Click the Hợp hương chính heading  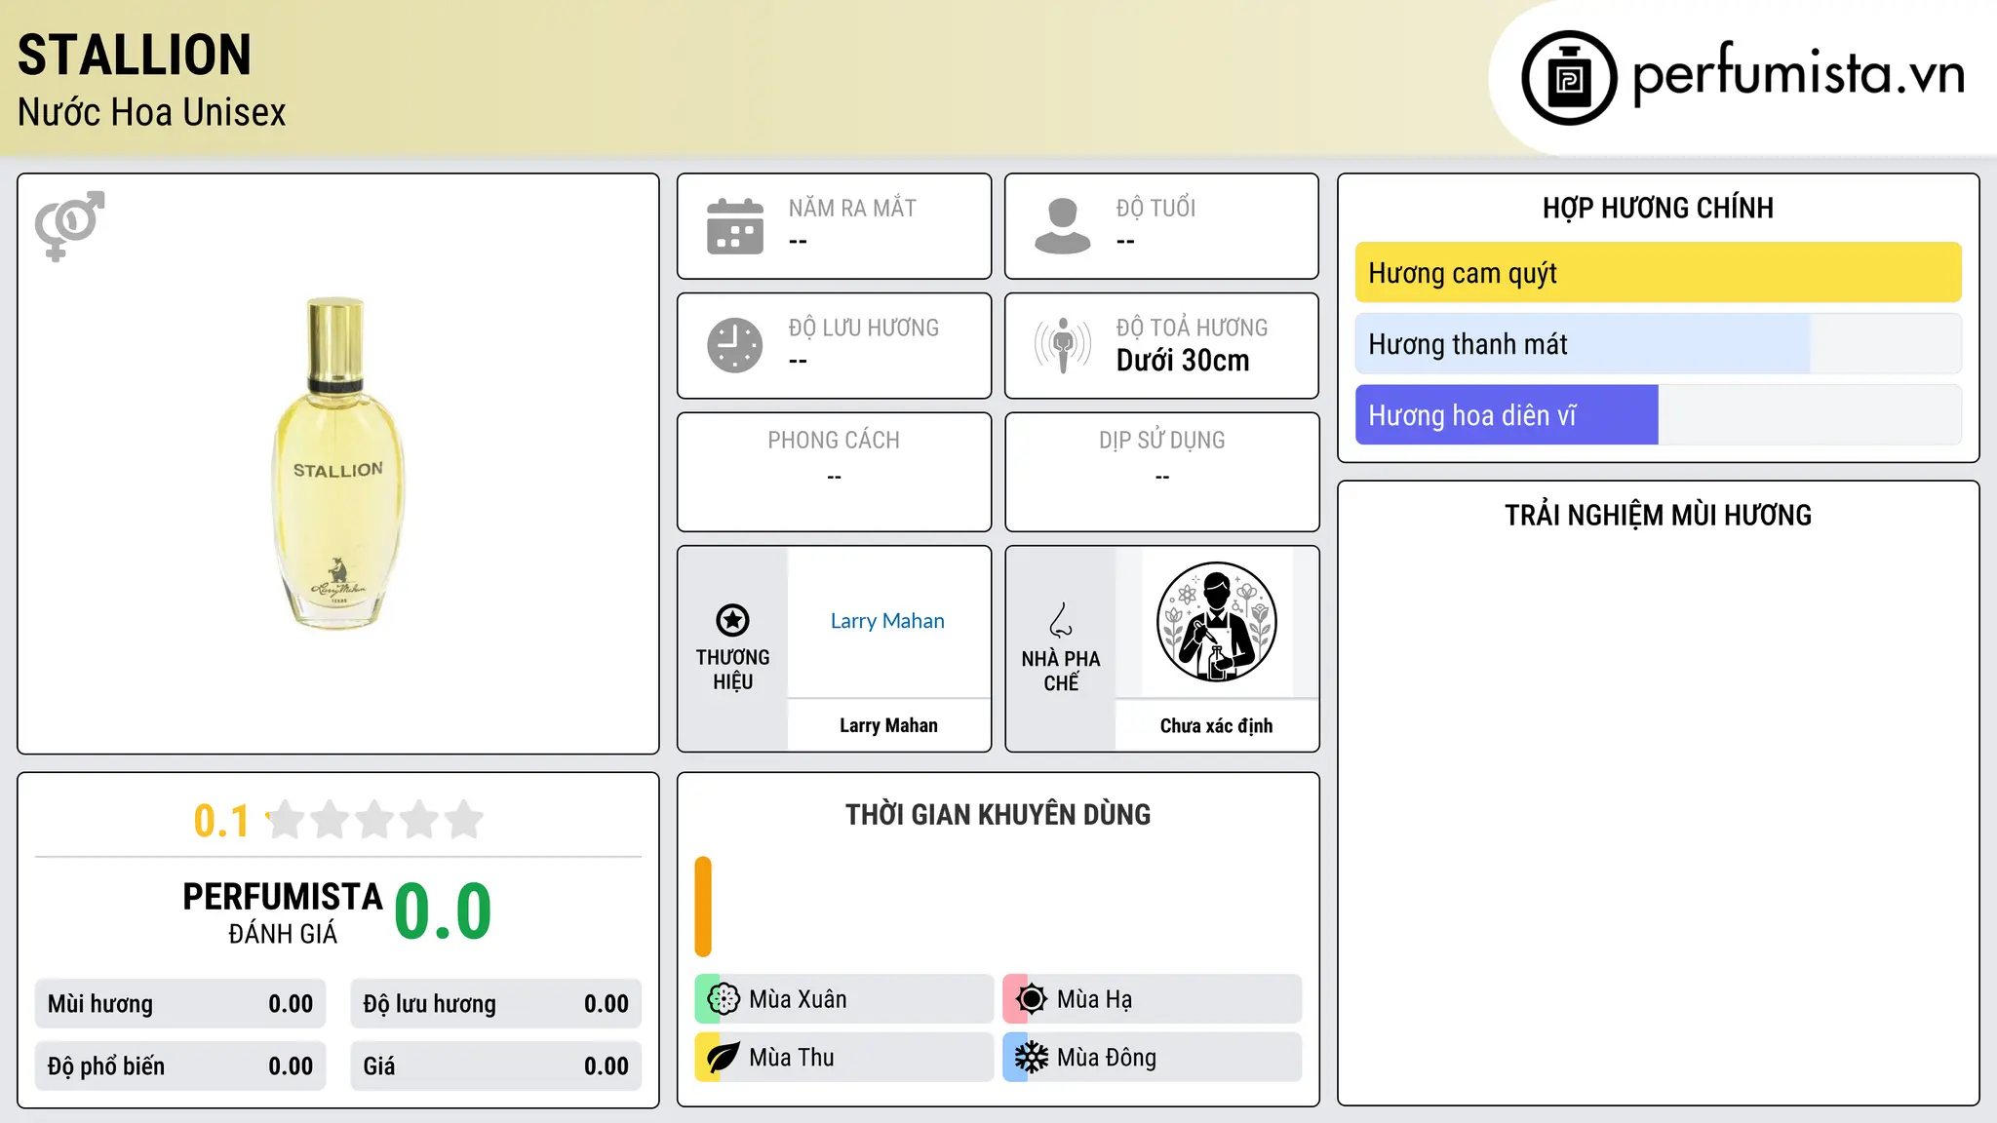click(1658, 208)
